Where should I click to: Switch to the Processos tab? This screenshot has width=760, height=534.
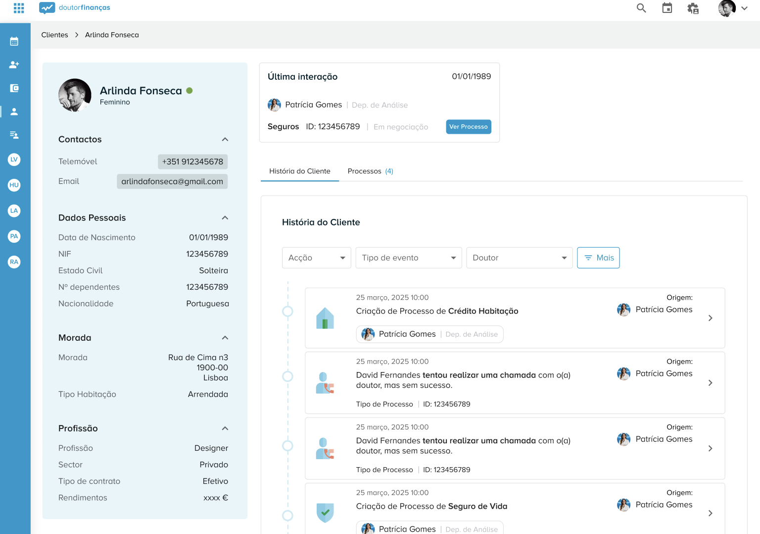tap(370, 171)
